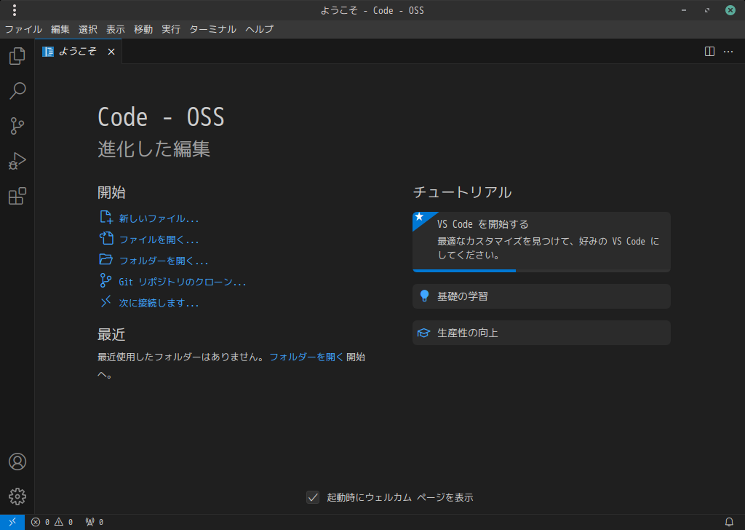Click Git リポジトリのクローン... link

click(x=183, y=282)
